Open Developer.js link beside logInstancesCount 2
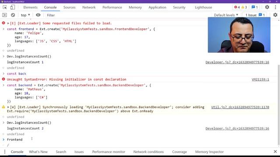Screen dimensions: 280x157 tap(237, 128)
